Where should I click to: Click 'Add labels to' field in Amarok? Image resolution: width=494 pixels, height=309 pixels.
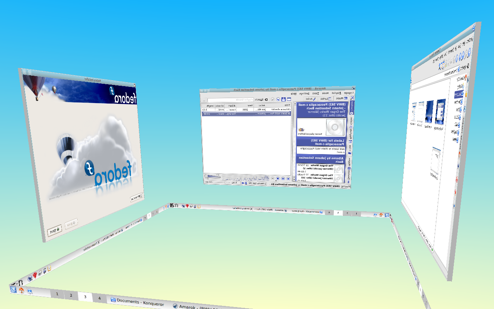coord(321,150)
